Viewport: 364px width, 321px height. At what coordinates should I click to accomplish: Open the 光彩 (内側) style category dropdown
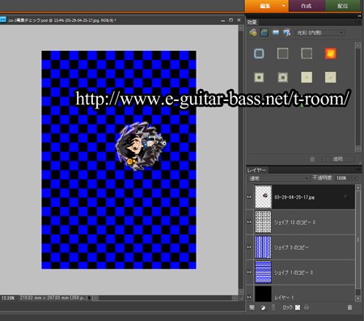[320, 33]
